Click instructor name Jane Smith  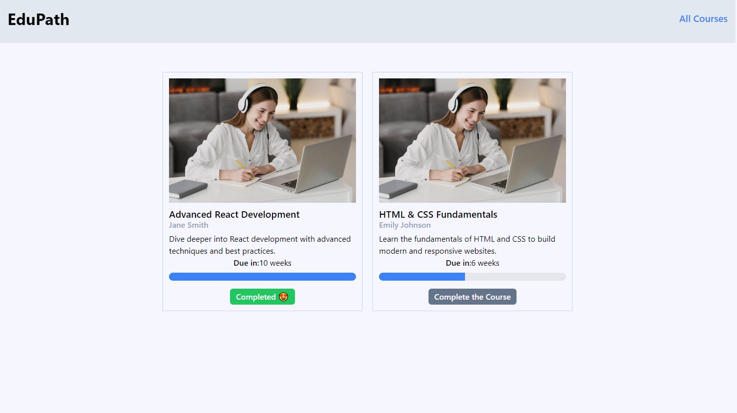point(188,225)
